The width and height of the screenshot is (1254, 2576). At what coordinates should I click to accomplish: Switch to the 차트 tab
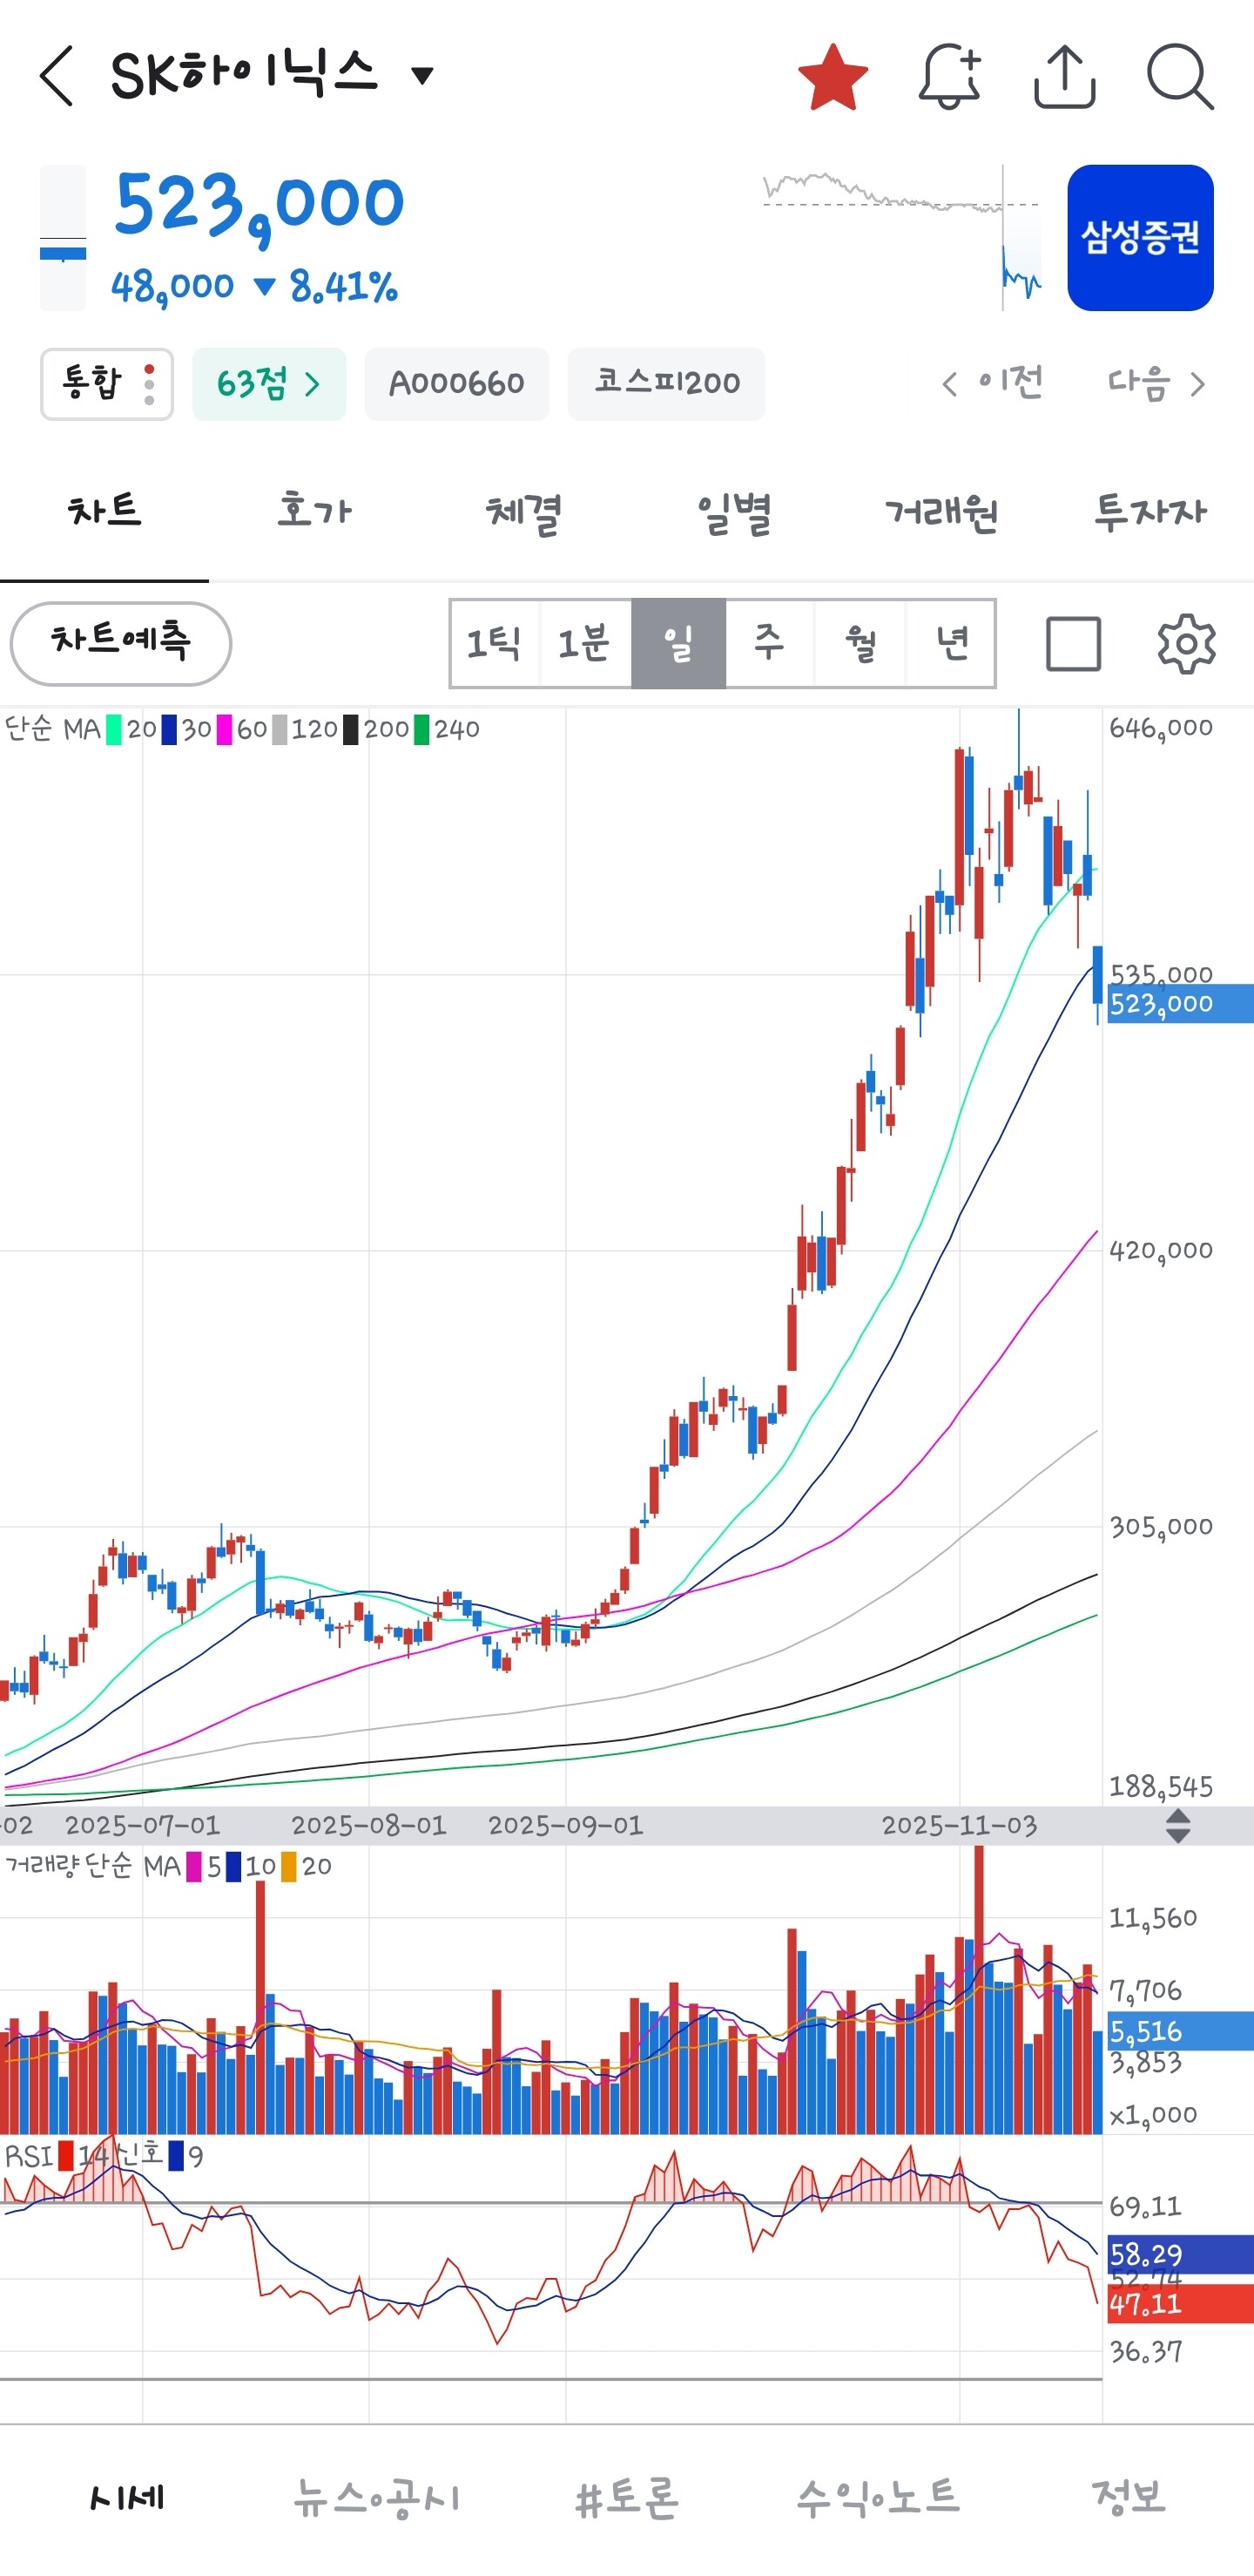coord(104,512)
